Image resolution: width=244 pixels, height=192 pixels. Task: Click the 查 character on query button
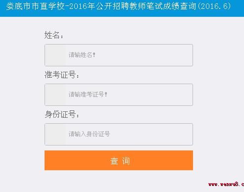click(114, 161)
